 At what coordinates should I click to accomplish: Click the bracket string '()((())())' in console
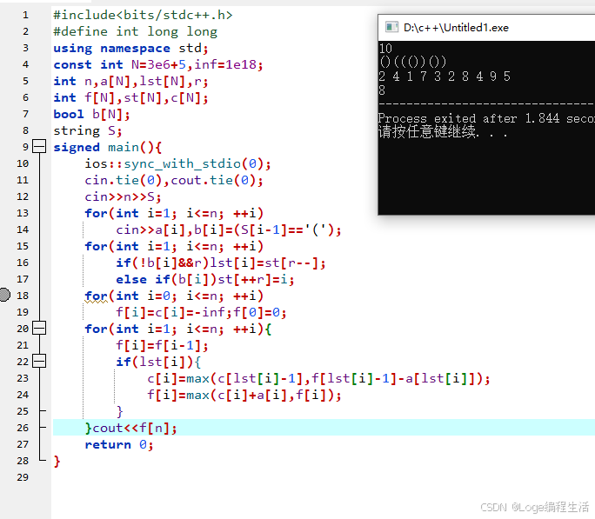[413, 62]
